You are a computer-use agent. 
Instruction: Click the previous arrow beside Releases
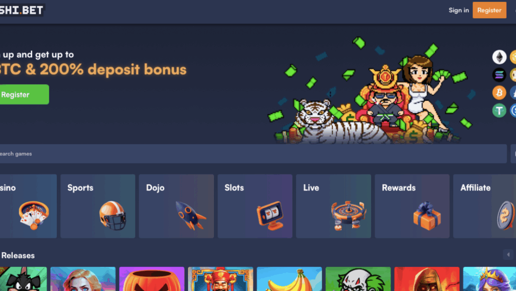[508, 254]
